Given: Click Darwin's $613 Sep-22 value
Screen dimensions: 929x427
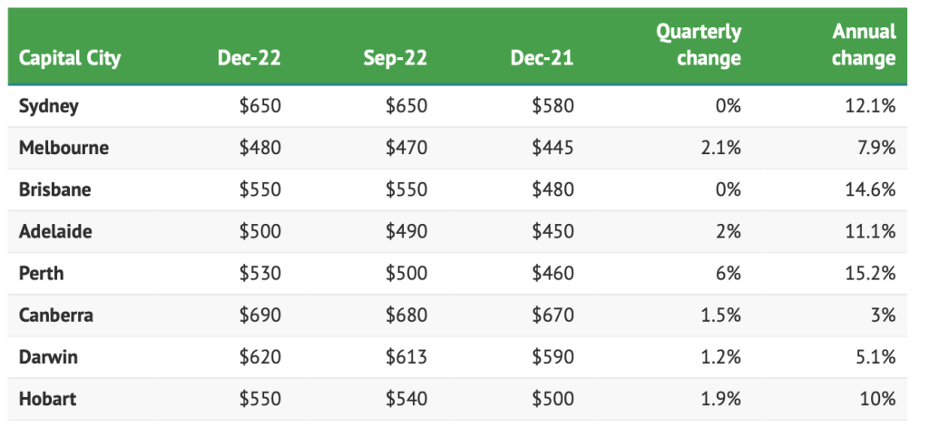Looking at the screenshot, I should 406,357.
